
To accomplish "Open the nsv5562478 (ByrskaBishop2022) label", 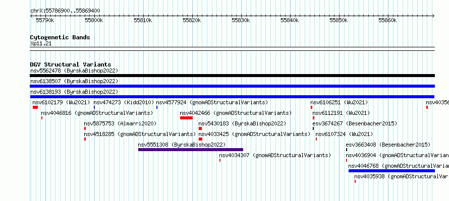I will click(x=74, y=71).
